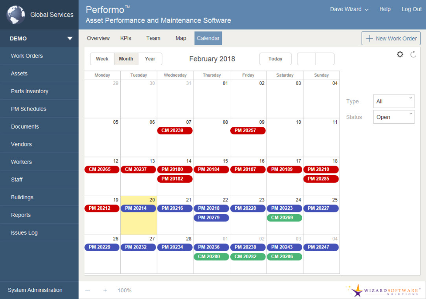Open the Status filter dropdown
This screenshot has width=426, height=299.
394,117
